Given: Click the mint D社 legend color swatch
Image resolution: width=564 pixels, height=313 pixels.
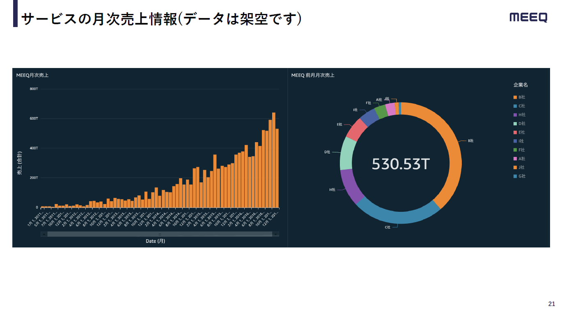Looking at the screenshot, I should pos(515,124).
